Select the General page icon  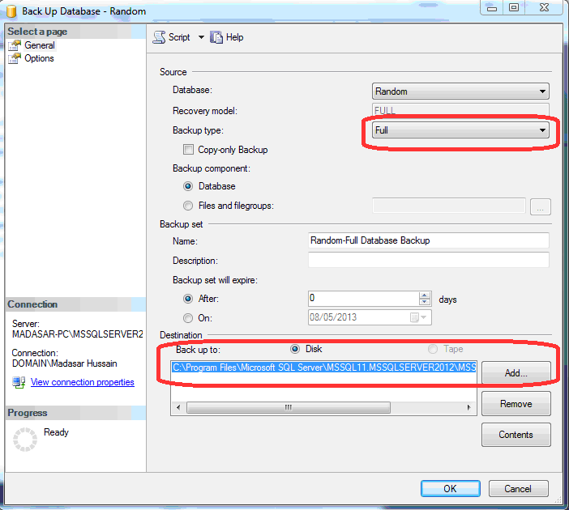coord(14,46)
